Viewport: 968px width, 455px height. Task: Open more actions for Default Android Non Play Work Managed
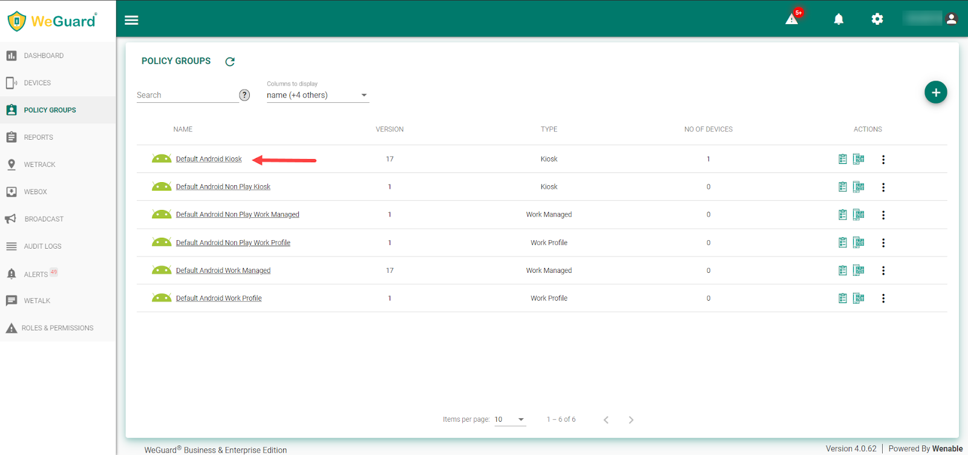point(883,215)
